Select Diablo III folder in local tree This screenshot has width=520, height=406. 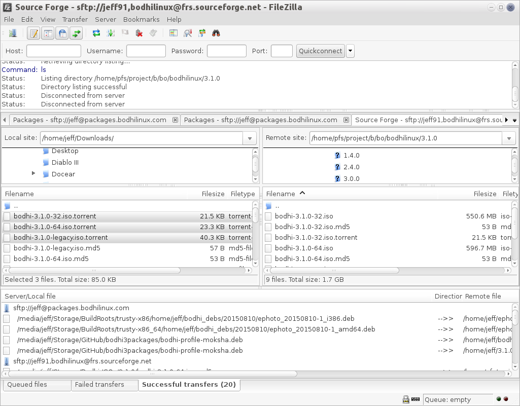[x=65, y=162]
